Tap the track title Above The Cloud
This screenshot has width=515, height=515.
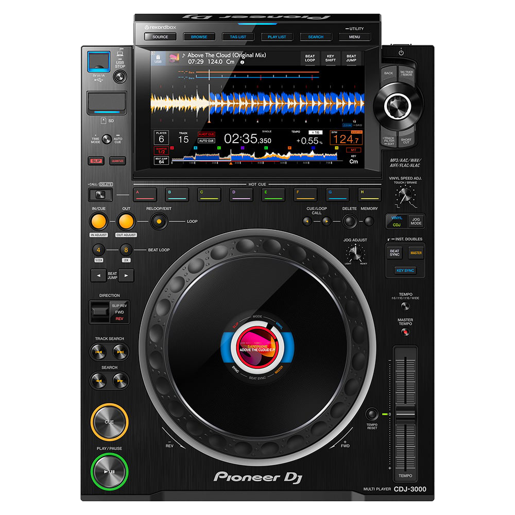coord(227,55)
